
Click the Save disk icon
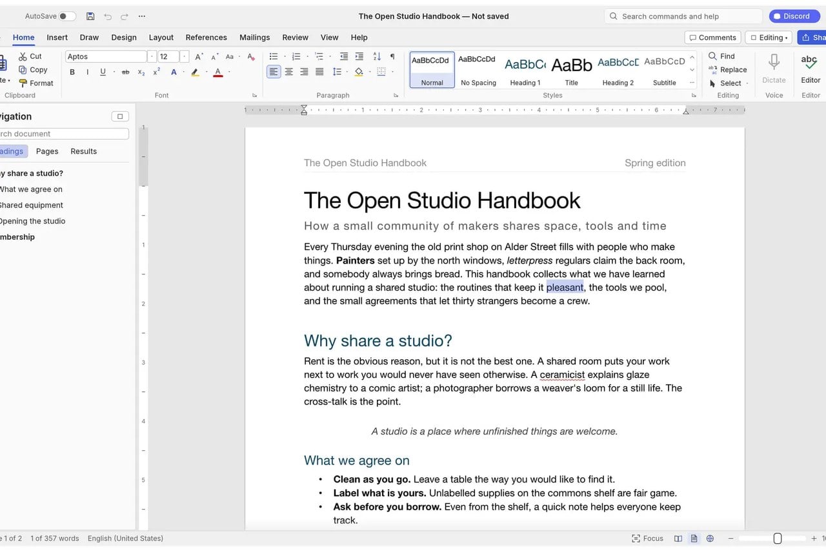90,16
